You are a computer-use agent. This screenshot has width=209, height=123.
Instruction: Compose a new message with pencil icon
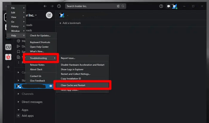click(49, 15)
